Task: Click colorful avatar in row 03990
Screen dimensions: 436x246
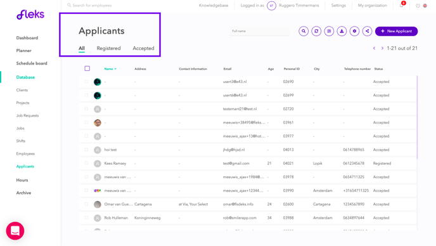Action: pos(98,191)
